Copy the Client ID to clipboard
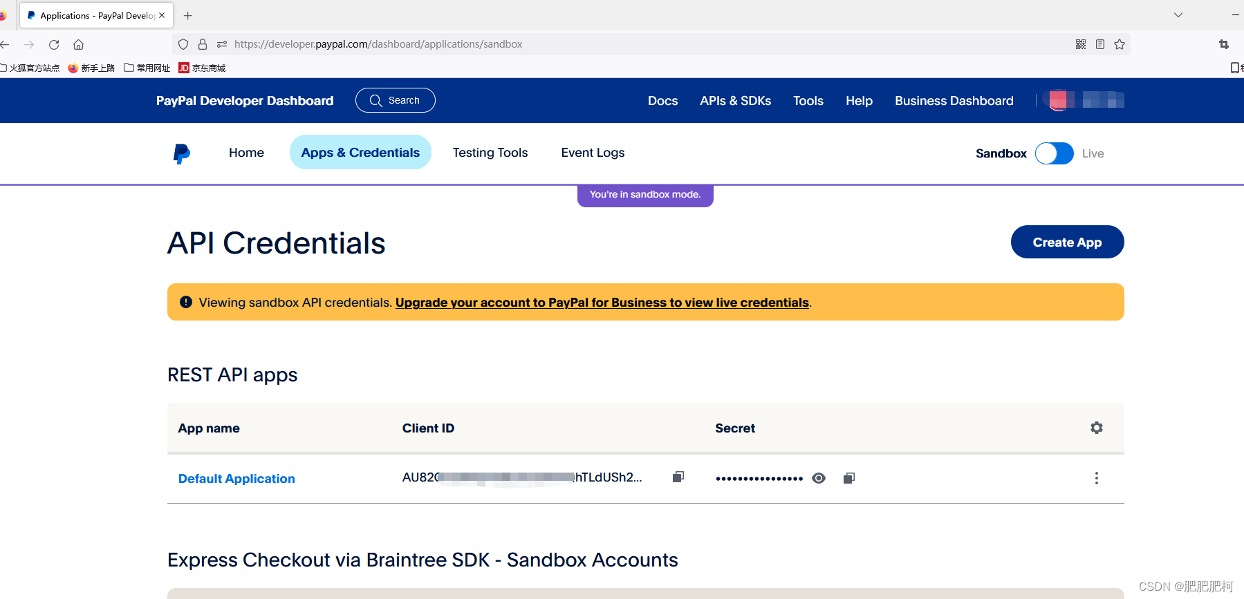The image size is (1244, 599). click(678, 477)
